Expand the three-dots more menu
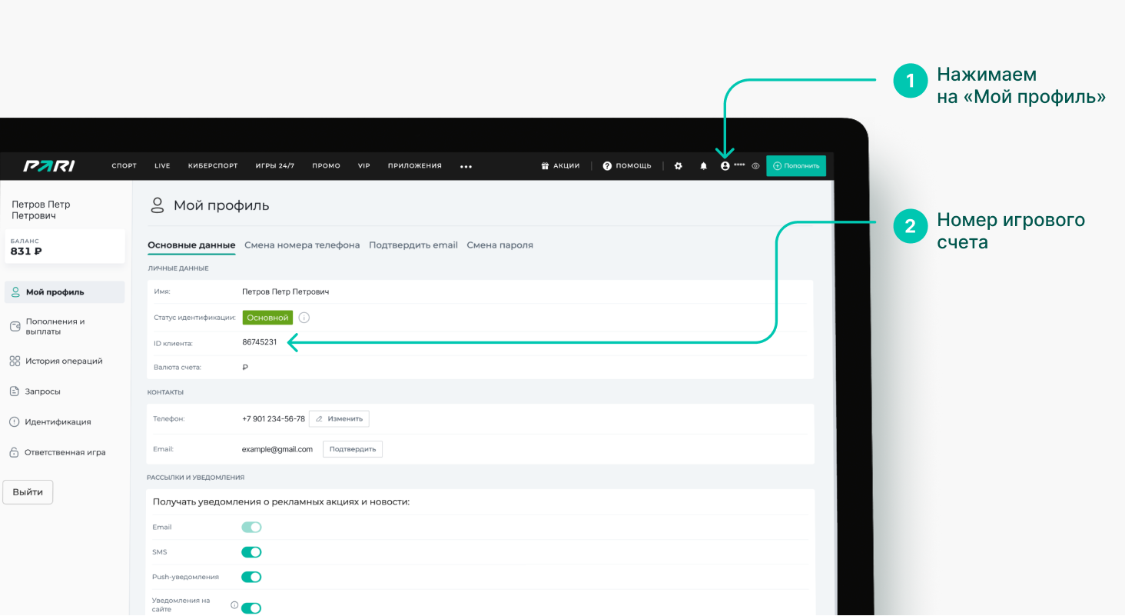1125x616 pixels. tap(466, 166)
